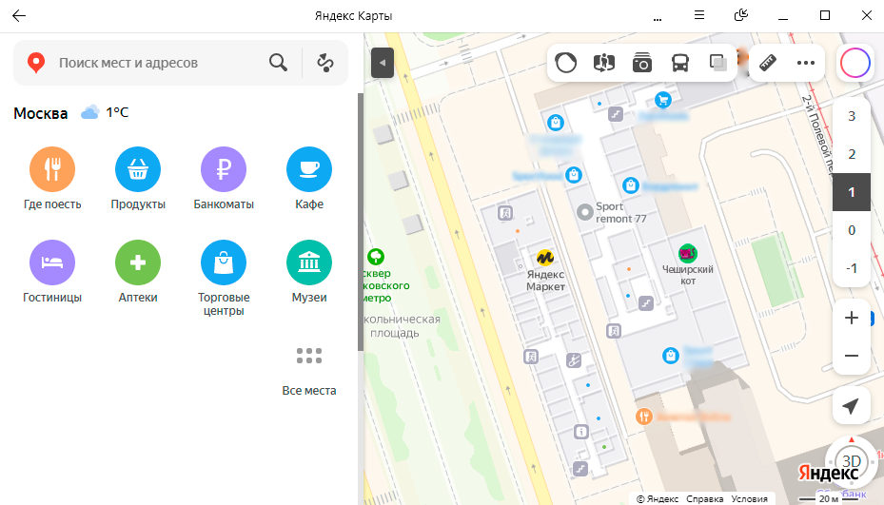The image size is (884, 505).
Task: Open the hamburger menu in title bar
Action: click(699, 15)
